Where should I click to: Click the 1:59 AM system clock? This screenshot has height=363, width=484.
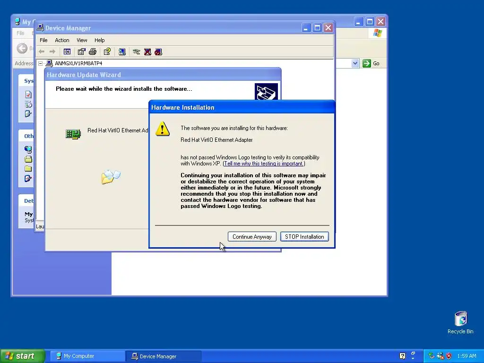point(467,356)
